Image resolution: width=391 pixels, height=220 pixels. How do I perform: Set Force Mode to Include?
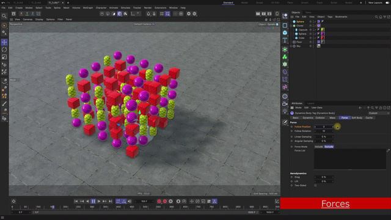pos(319,147)
